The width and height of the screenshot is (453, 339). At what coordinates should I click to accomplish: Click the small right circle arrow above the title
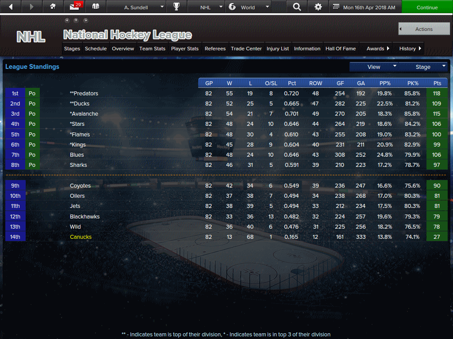point(85,20)
